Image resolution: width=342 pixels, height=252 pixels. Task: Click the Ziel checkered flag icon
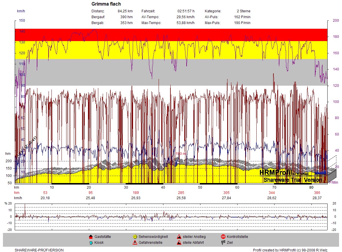[x=223, y=243]
